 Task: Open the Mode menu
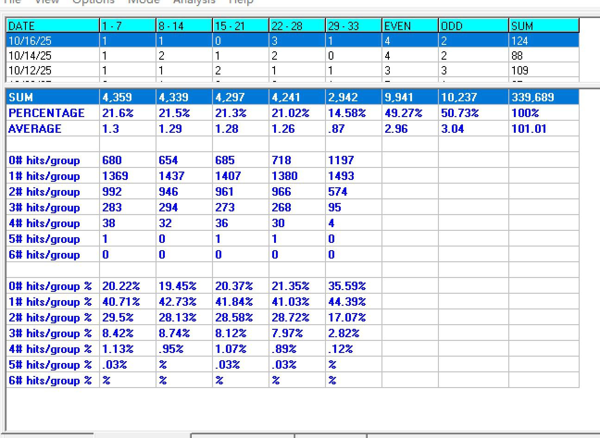[144, 2]
